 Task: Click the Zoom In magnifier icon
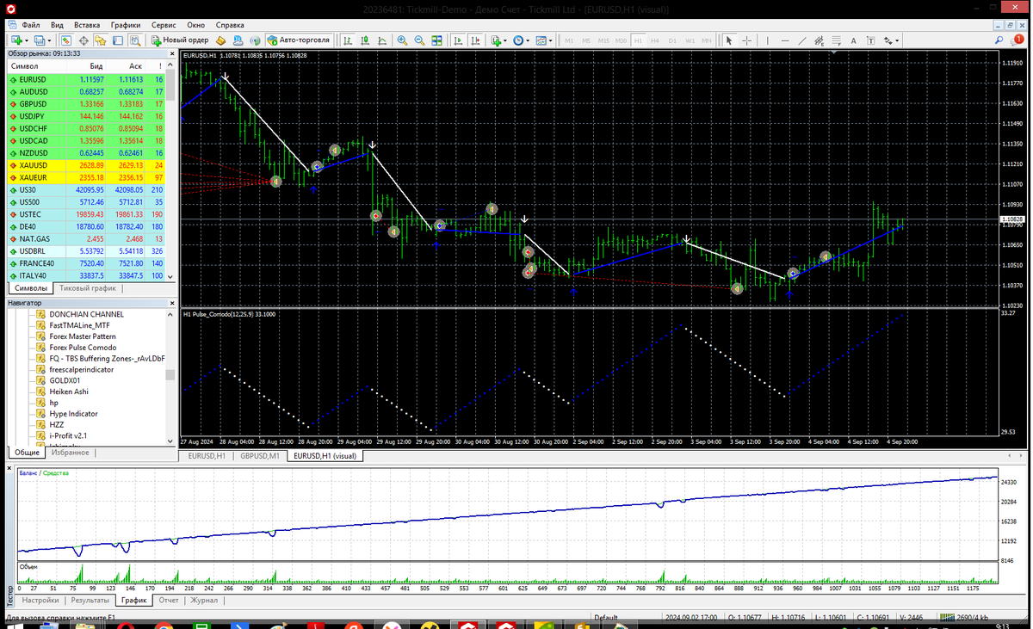pyautogui.click(x=402, y=40)
